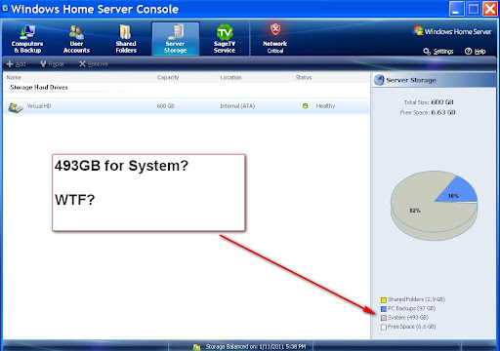Click the System (493 GB) legend label

pos(408,318)
